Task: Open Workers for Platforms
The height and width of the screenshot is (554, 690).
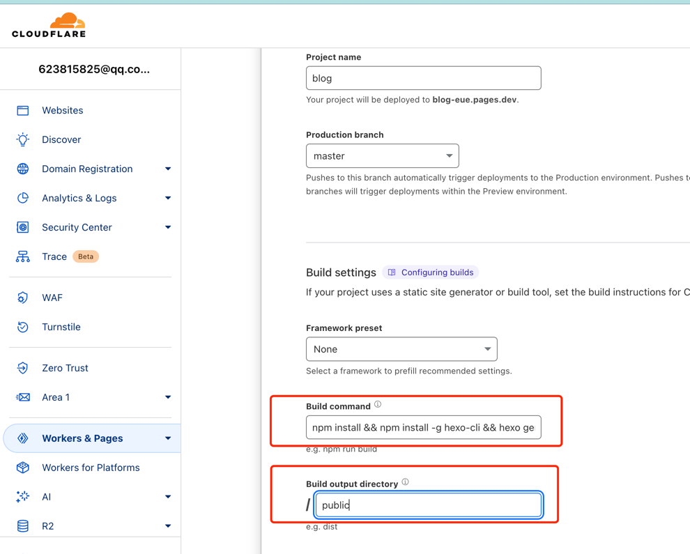Action: coord(91,468)
